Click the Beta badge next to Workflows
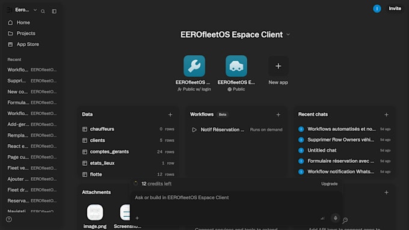The height and width of the screenshot is (230, 409). pyautogui.click(x=222, y=114)
